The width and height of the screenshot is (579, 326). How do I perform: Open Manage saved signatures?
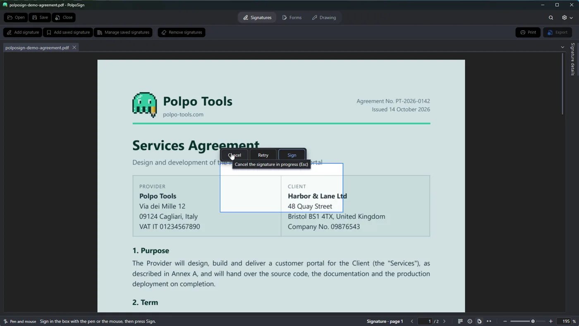point(123,32)
